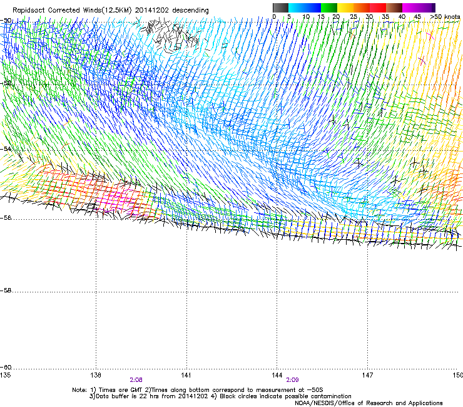Click the purple '2:08' time label
The width and height of the screenshot is (463, 407).
click(x=136, y=380)
